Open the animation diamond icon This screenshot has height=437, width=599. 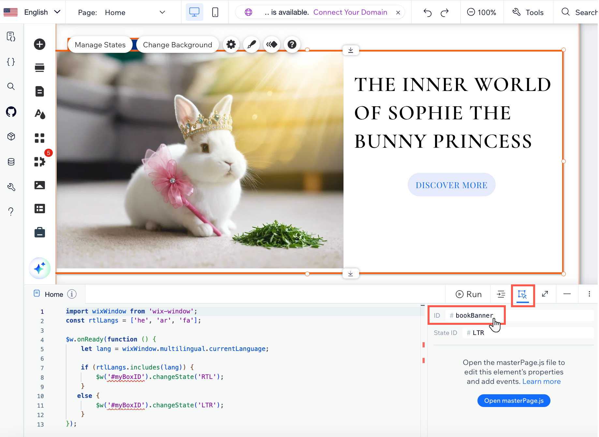click(x=271, y=44)
